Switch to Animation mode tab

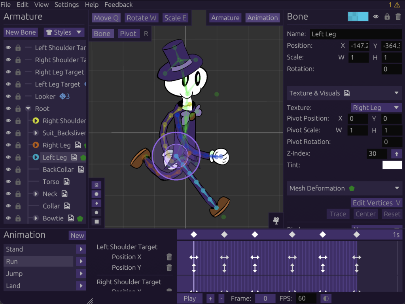(x=263, y=18)
